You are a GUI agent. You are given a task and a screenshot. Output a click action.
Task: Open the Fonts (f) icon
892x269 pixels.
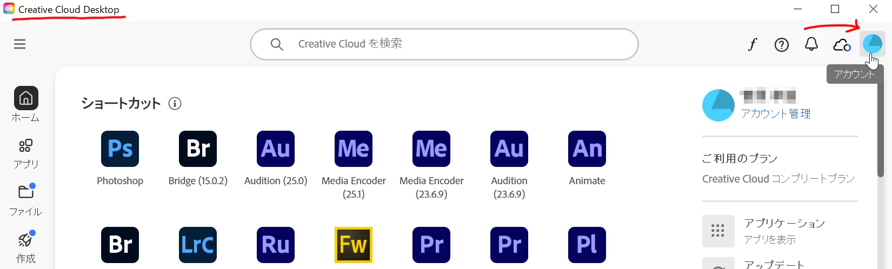[x=753, y=44]
